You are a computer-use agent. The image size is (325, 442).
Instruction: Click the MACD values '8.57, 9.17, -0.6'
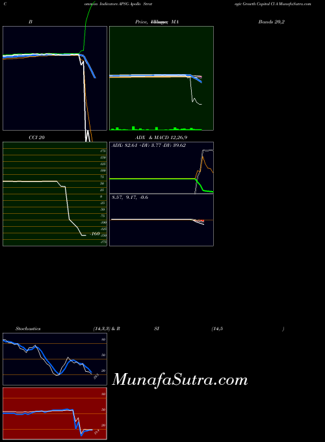pos(130,198)
